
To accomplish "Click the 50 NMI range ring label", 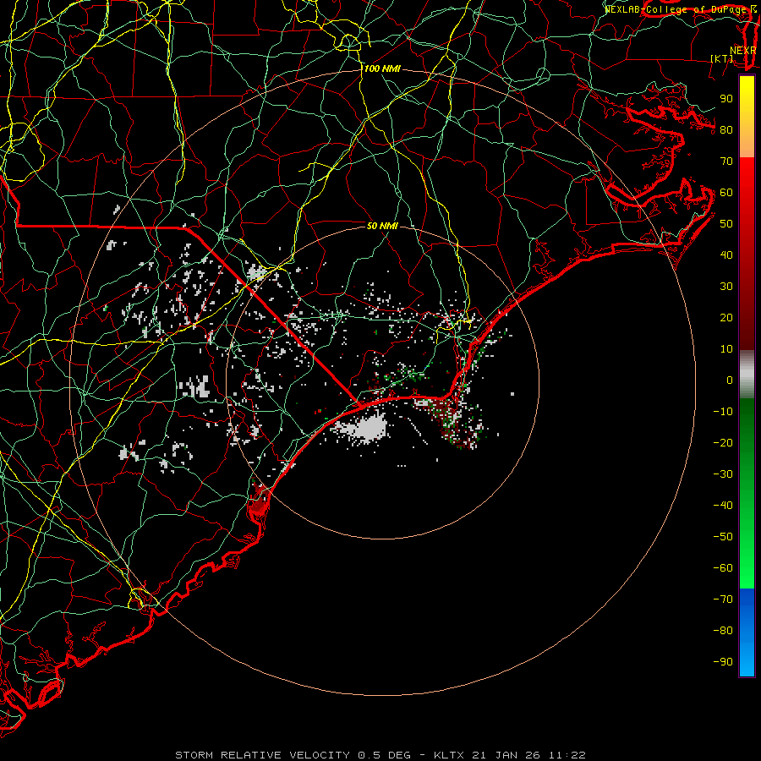I will 382,226.
